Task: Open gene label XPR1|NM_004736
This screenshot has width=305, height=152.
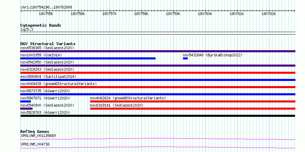Action: (x=35, y=144)
